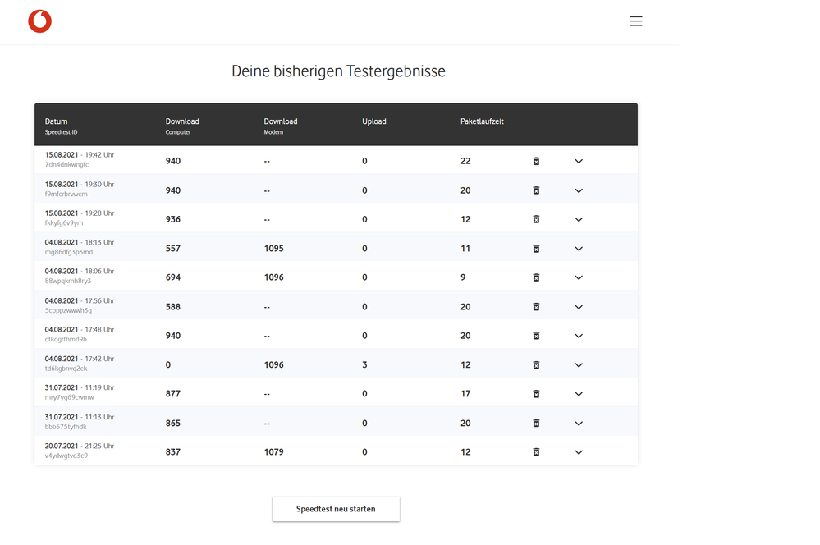Delete the 04.08.2021 18:06 result

pos(536,277)
